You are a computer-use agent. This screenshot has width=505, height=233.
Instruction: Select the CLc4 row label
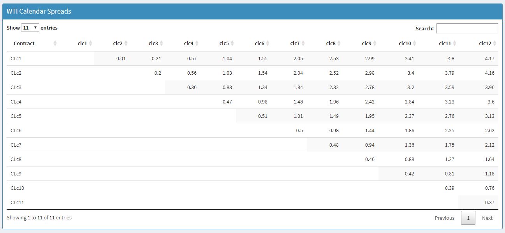point(16,102)
